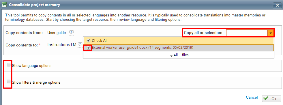Image resolution: width=283 pixels, height=105 pixels.
Task: Expand the All 1 files row
Action: pyautogui.click(x=179, y=55)
